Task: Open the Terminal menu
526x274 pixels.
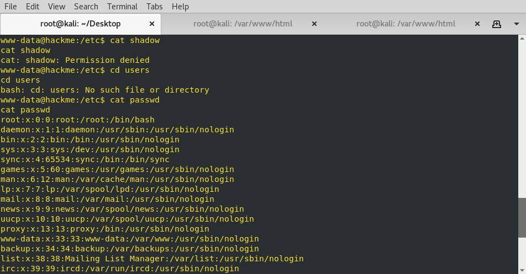Action: click(x=122, y=7)
